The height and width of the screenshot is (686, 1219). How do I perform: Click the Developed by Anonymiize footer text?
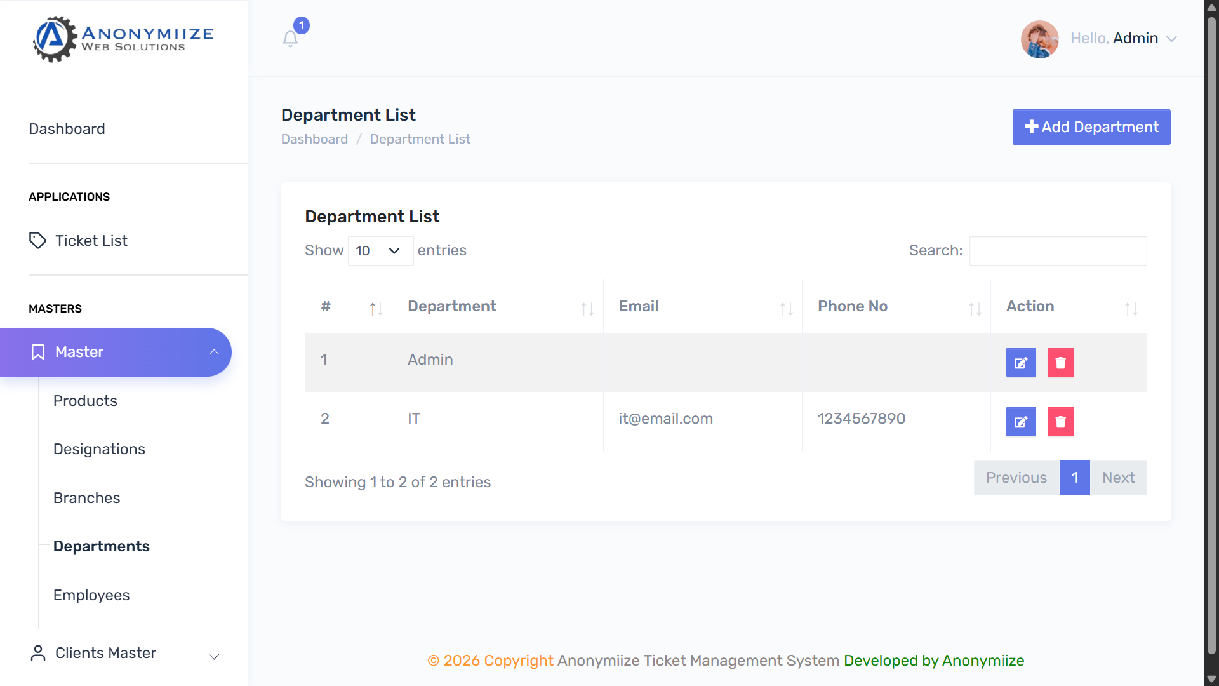coord(934,661)
